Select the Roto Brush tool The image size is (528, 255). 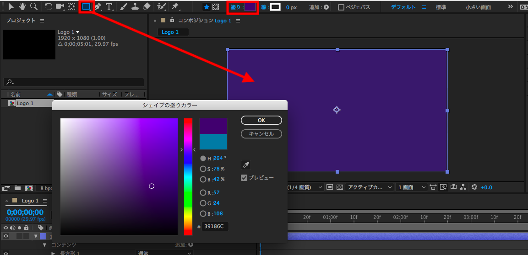coord(161,6)
